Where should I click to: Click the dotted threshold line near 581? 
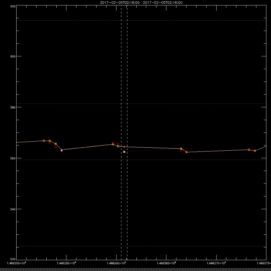tap(141, 104)
